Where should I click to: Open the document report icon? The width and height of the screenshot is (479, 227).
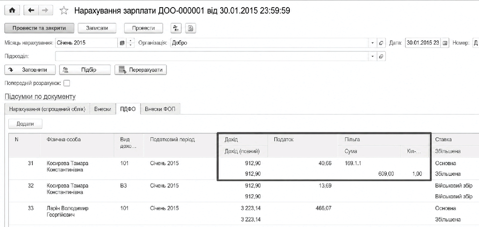190,28
